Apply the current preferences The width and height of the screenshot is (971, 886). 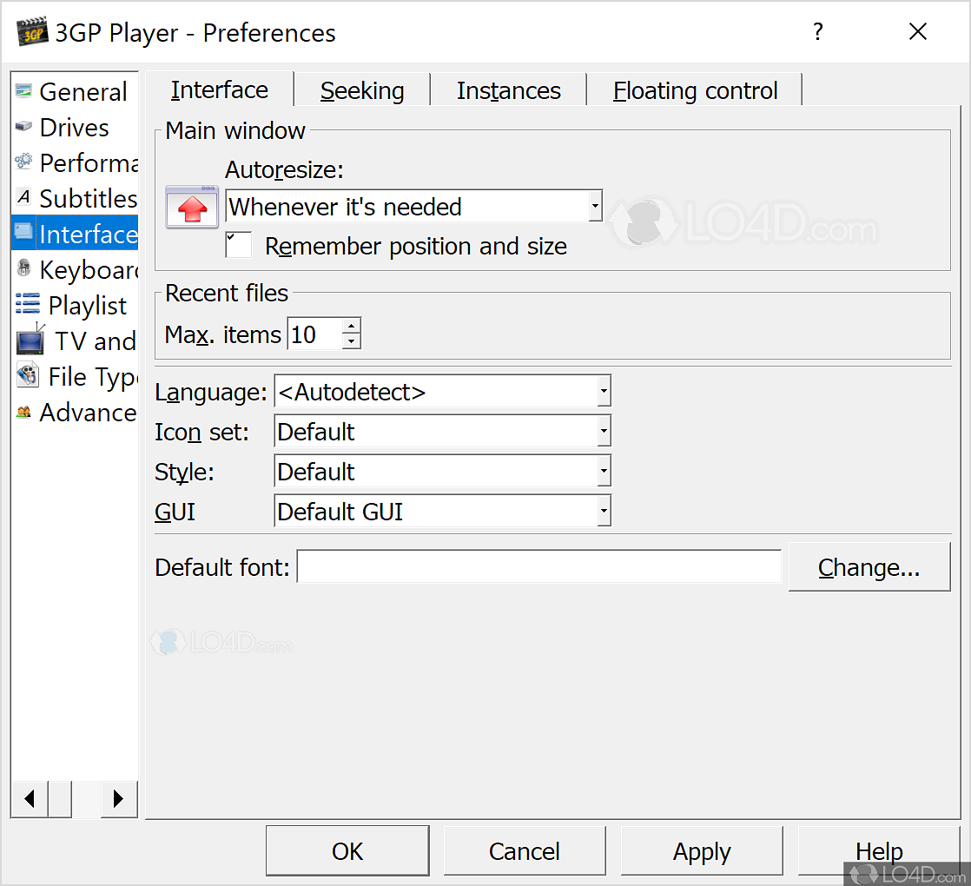(x=702, y=851)
